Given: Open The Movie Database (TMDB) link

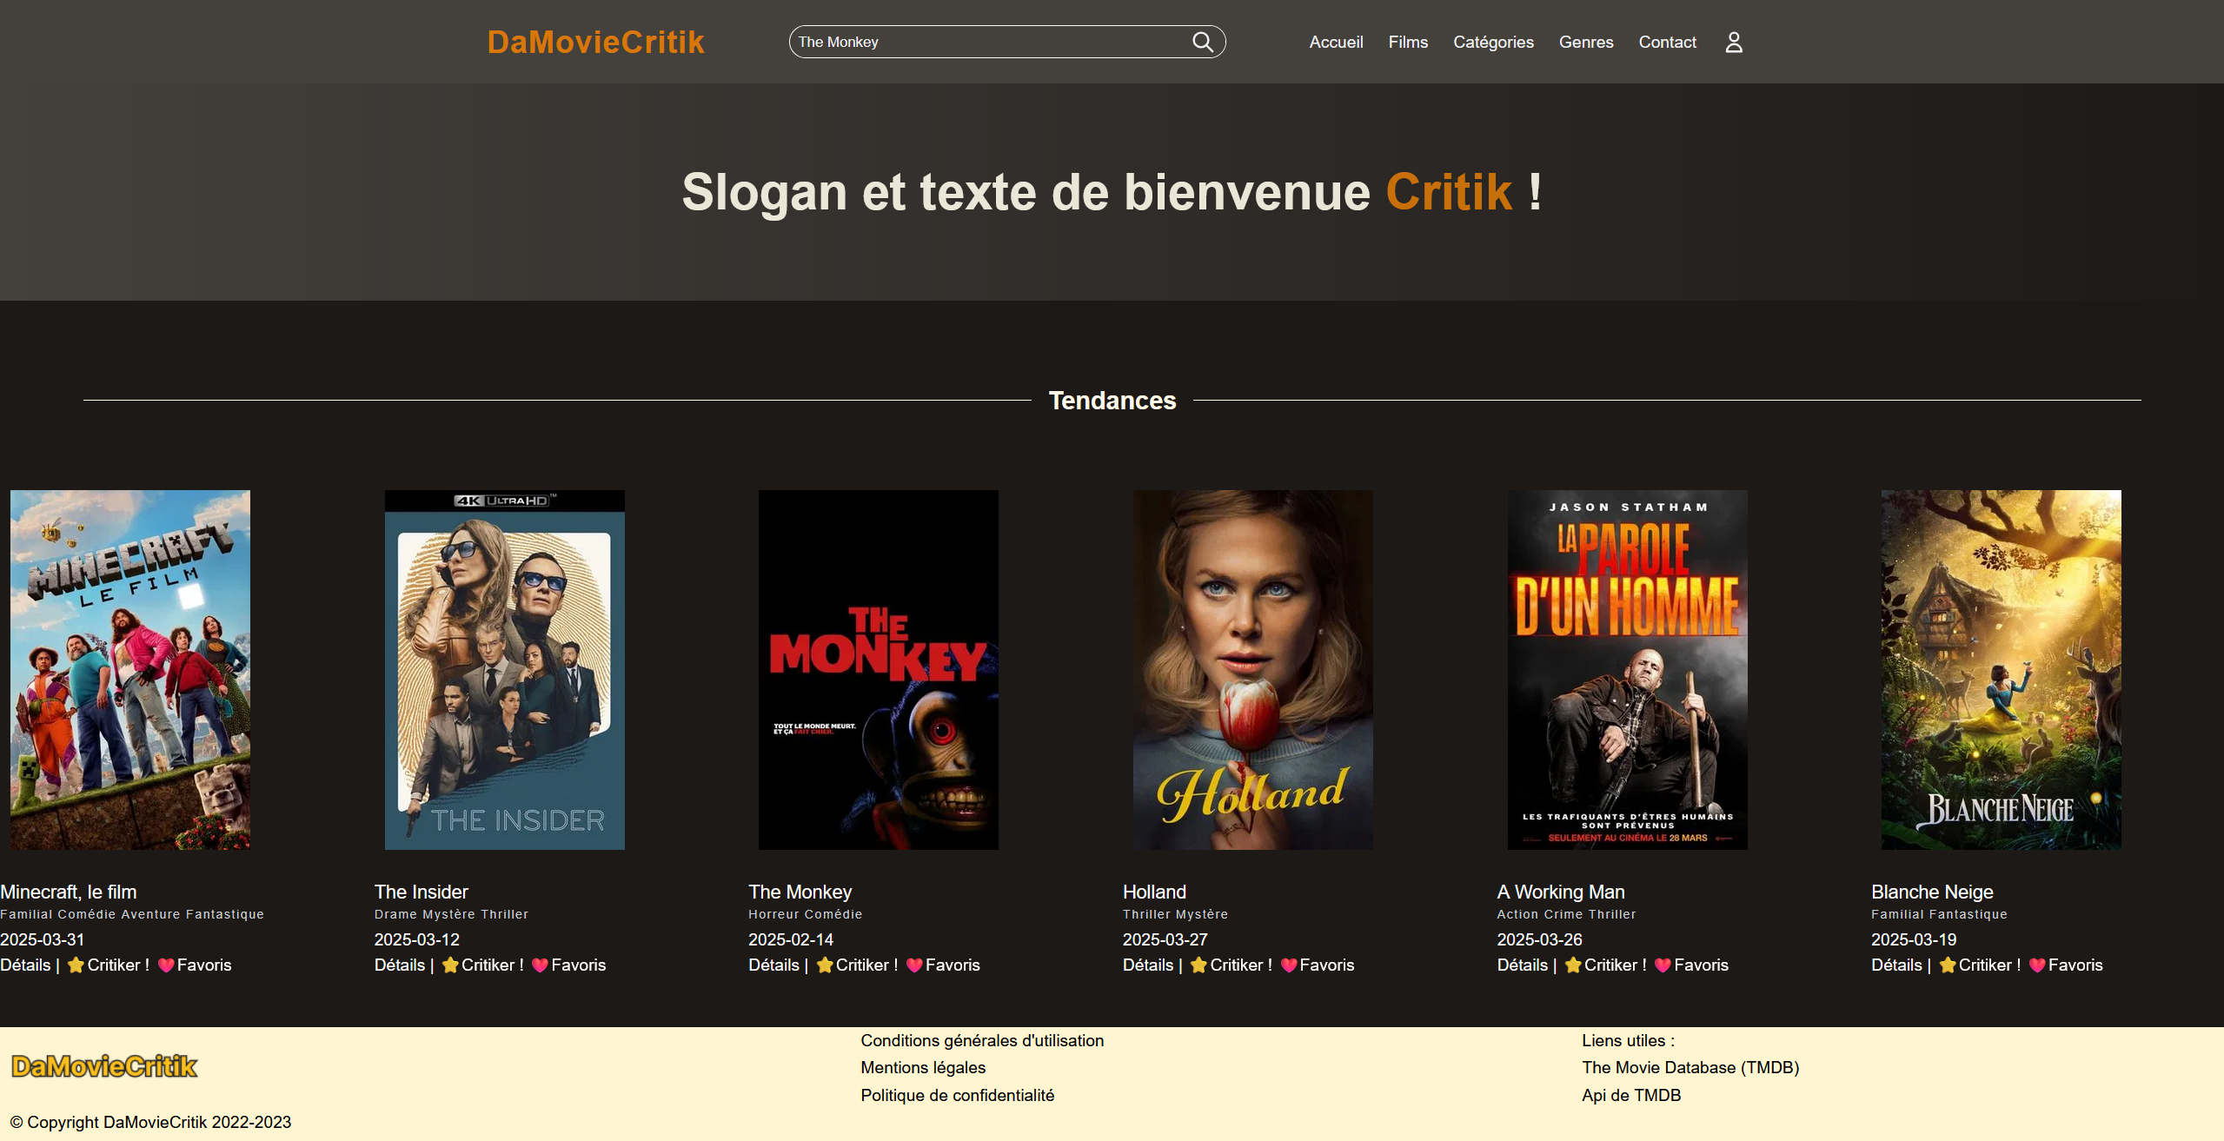Looking at the screenshot, I should click(1690, 1067).
